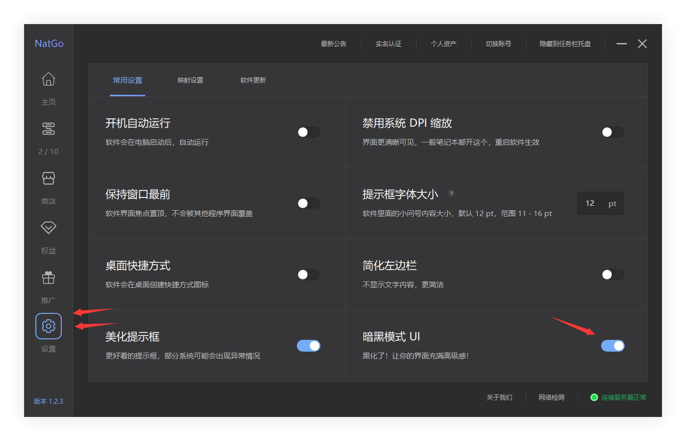The width and height of the screenshot is (687, 442).
Task: Click the 桌面快捷方式 heading
Action: point(138,266)
